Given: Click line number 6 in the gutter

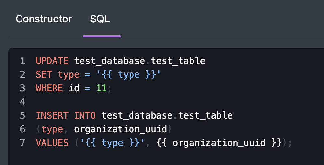Looking at the screenshot, I should point(22,129).
